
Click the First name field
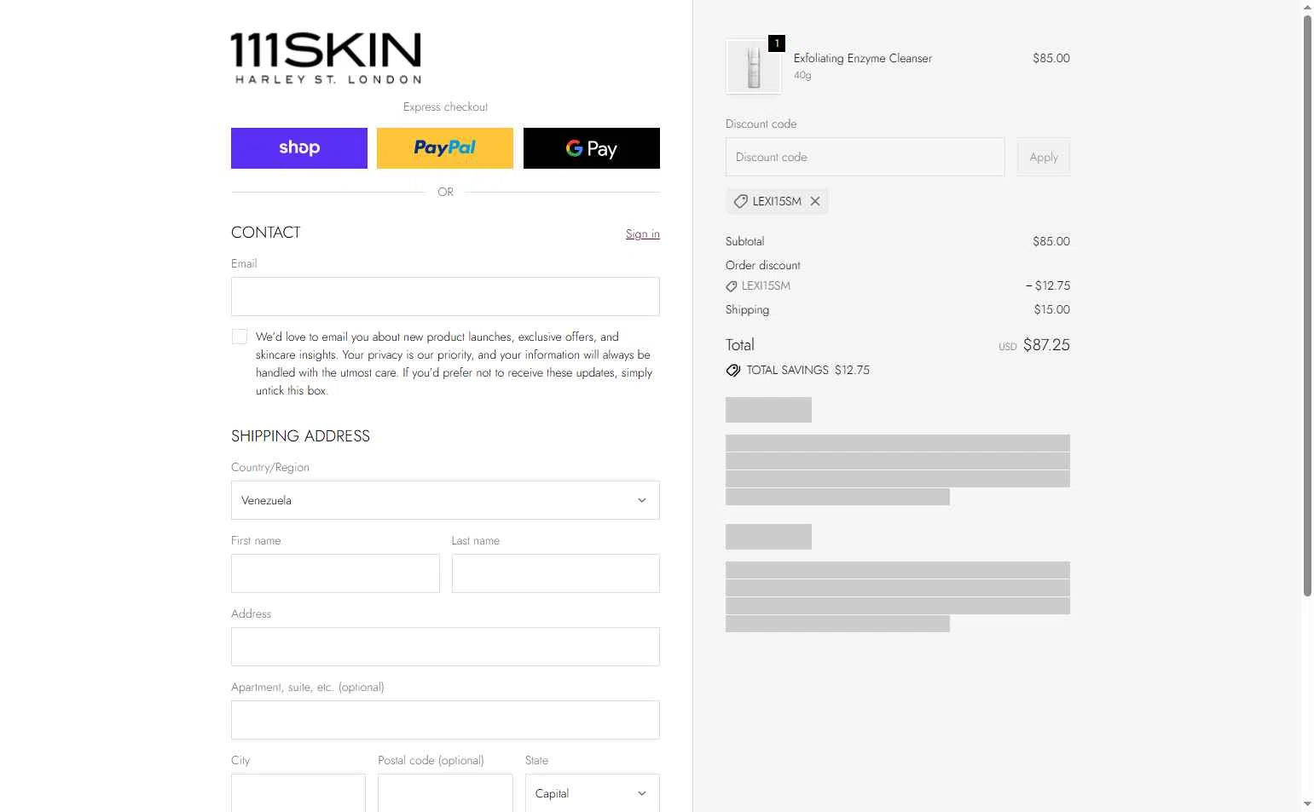335,573
